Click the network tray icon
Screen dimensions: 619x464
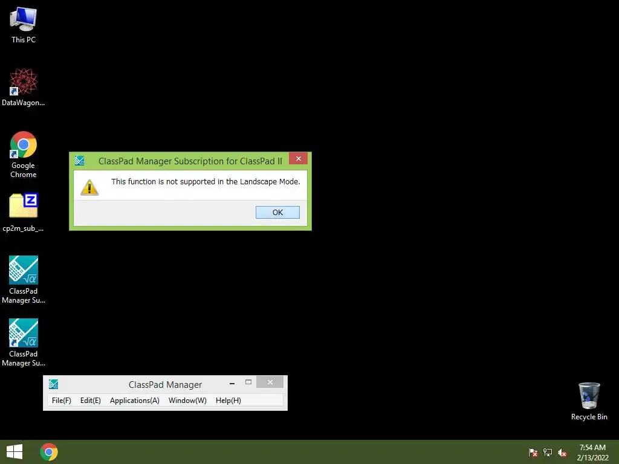pos(548,452)
